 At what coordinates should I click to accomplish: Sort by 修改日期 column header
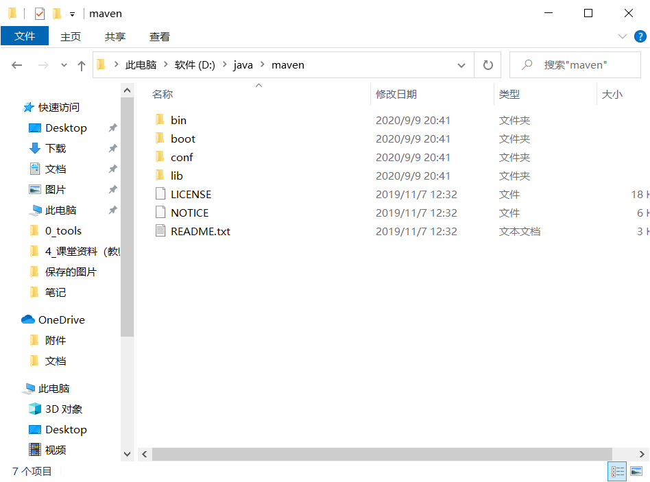coord(396,94)
